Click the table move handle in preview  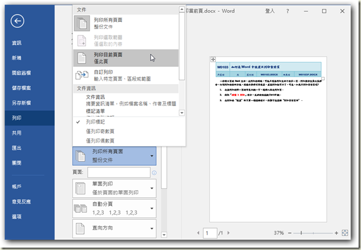pyautogui.click(x=213, y=59)
